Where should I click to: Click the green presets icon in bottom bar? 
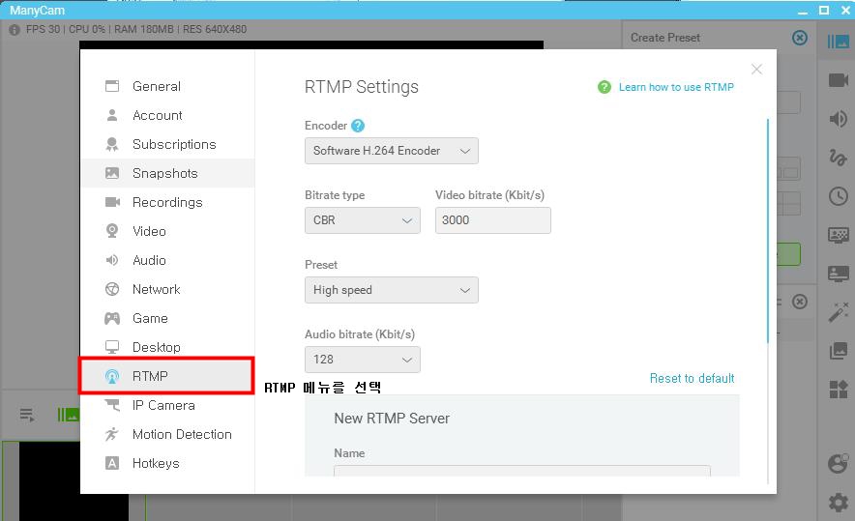68,416
